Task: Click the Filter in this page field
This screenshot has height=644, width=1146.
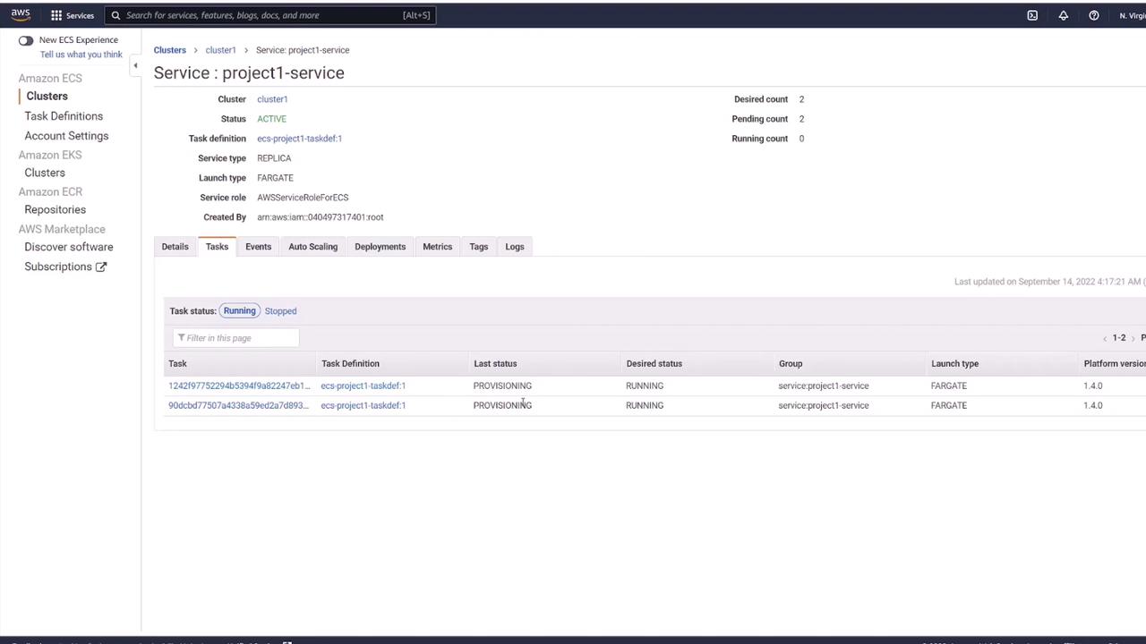Action: (x=236, y=338)
